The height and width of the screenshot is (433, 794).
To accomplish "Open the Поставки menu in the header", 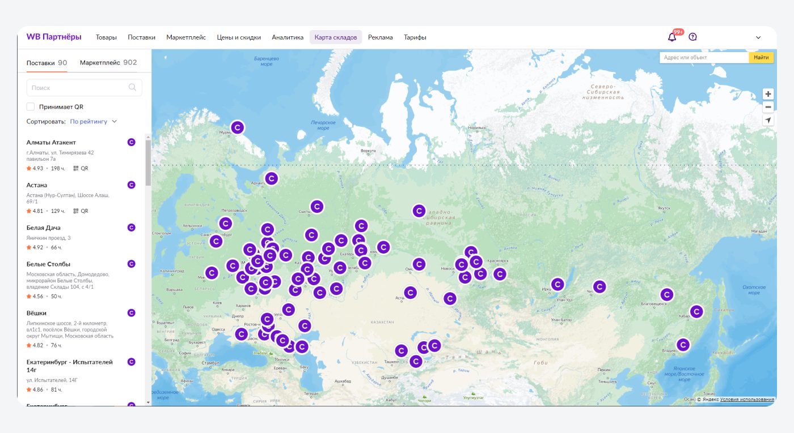I will pyautogui.click(x=141, y=37).
